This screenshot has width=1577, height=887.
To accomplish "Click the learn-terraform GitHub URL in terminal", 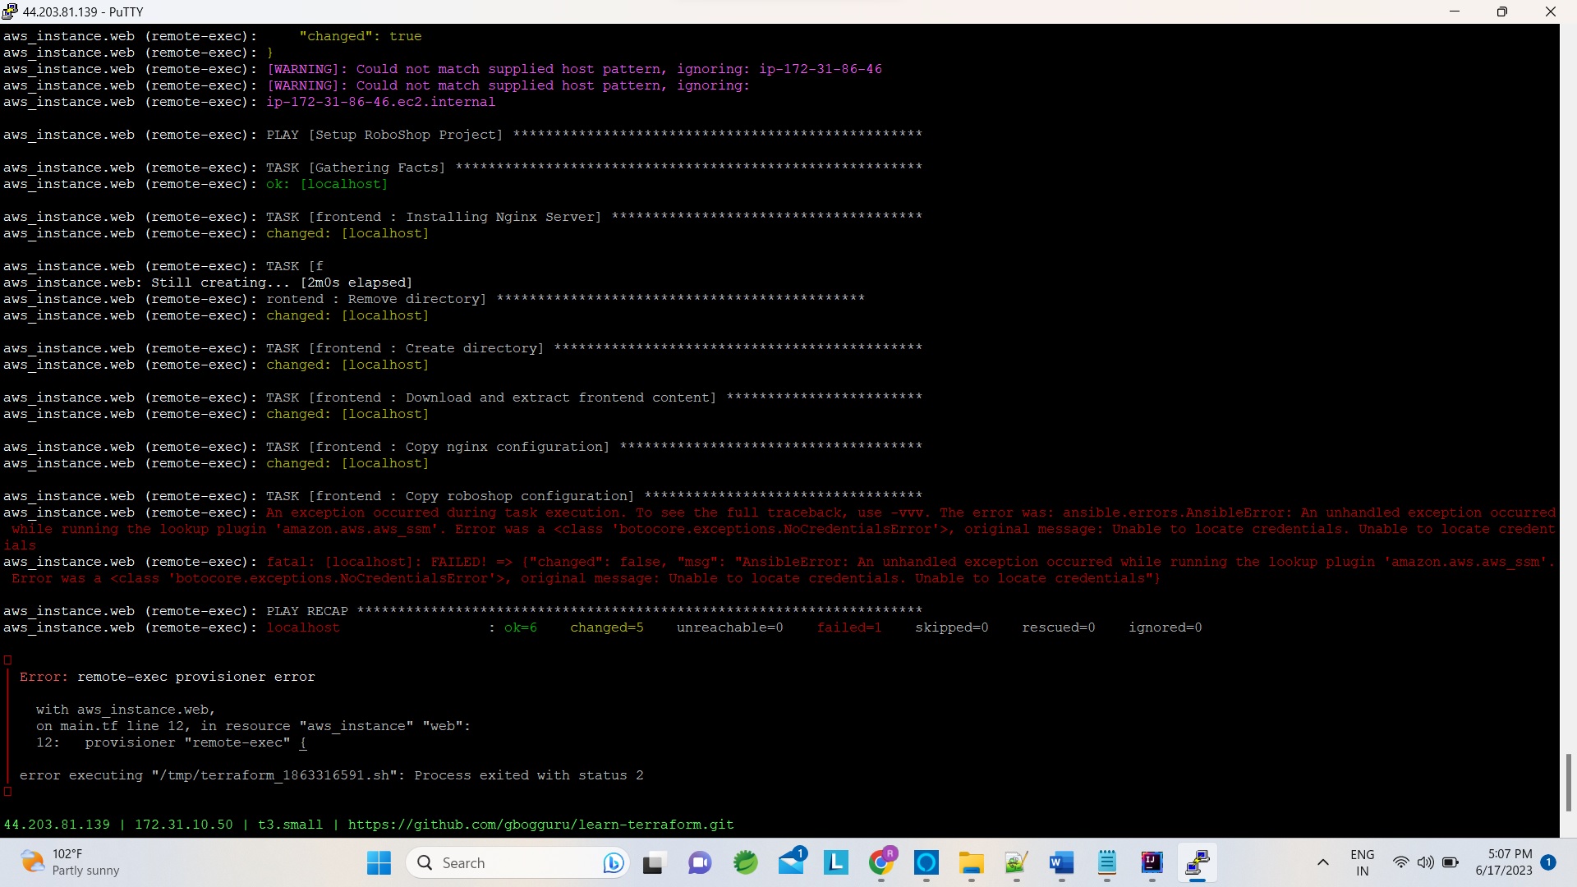I will 540,825.
